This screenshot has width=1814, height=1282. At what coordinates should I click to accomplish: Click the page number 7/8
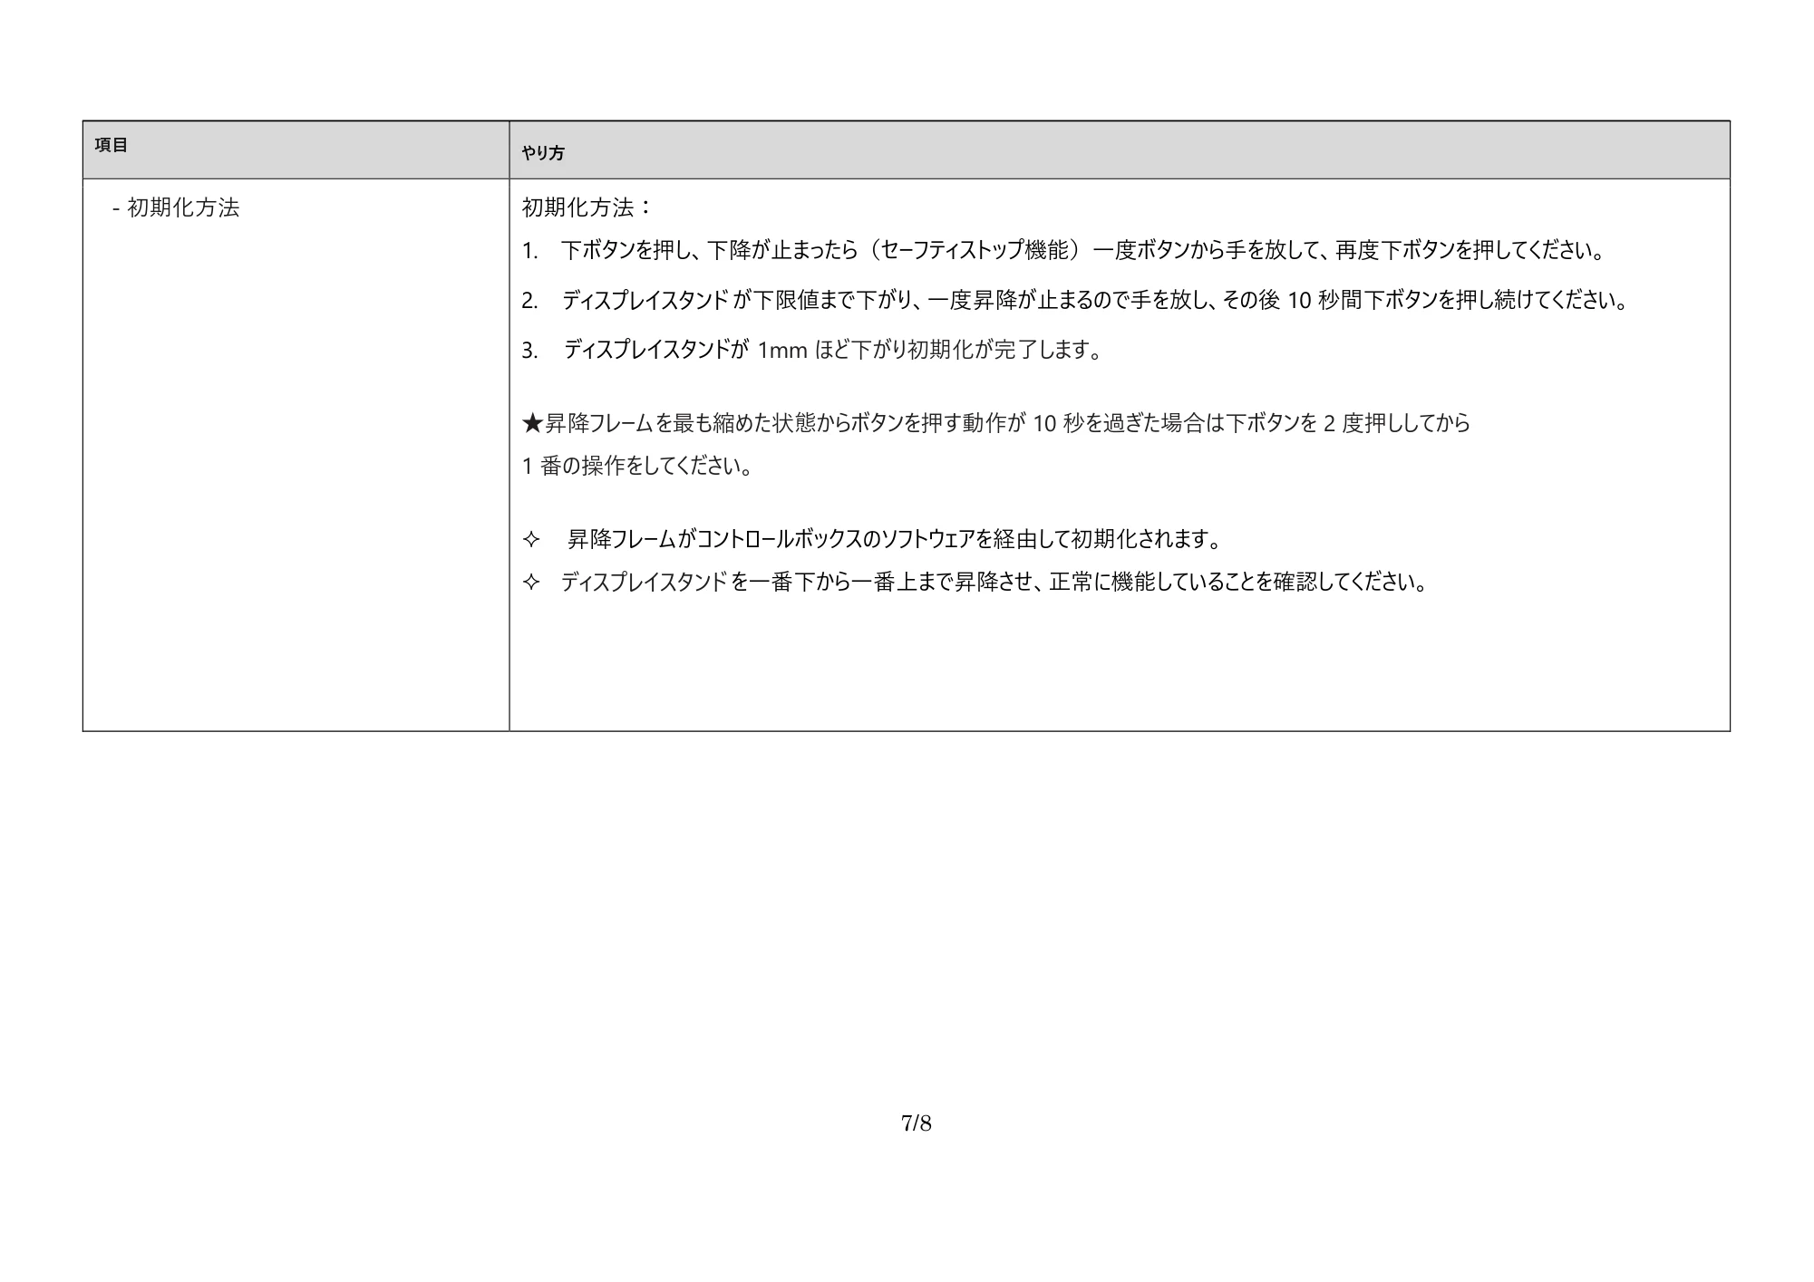click(917, 1123)
